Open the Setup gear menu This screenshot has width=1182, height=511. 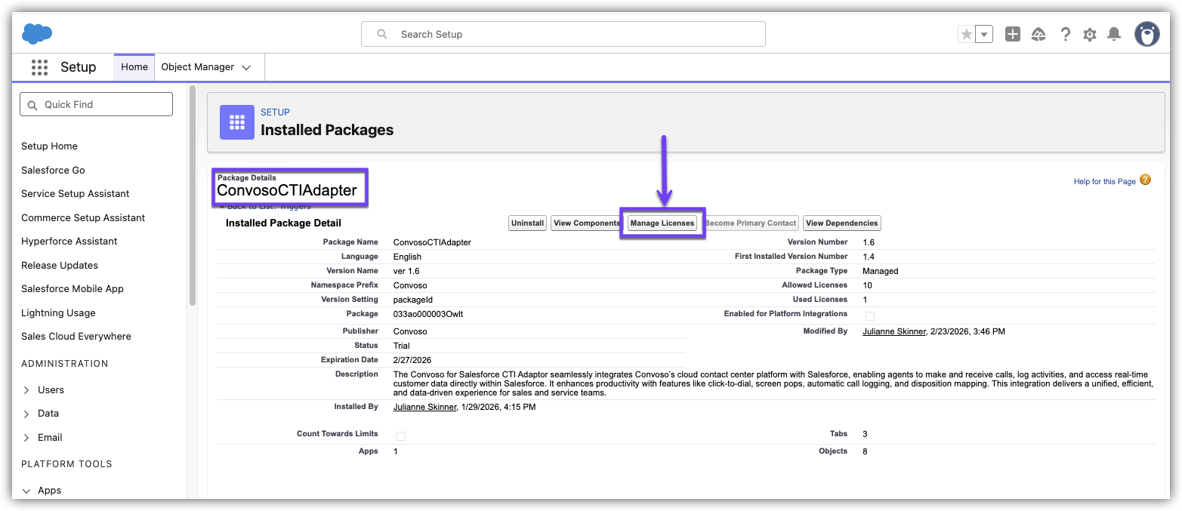point(1089,34)
